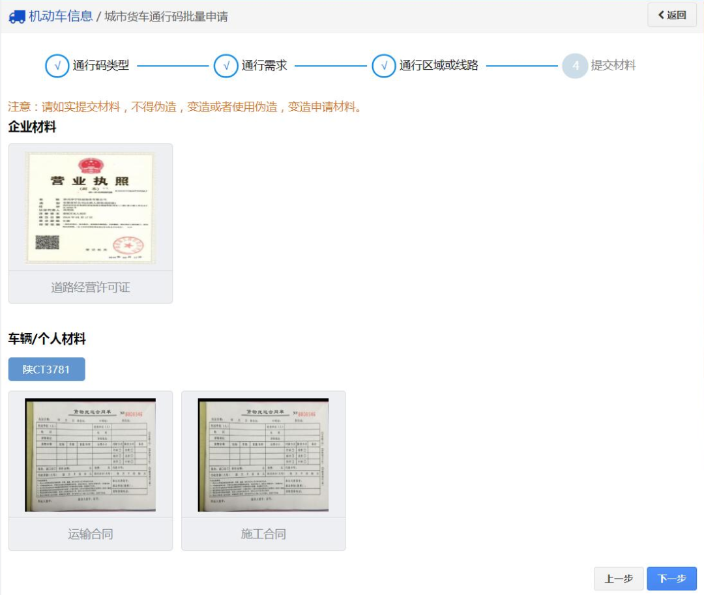Select the 提交材料 step label
704x595 pixels.
(x=613, y=66)
